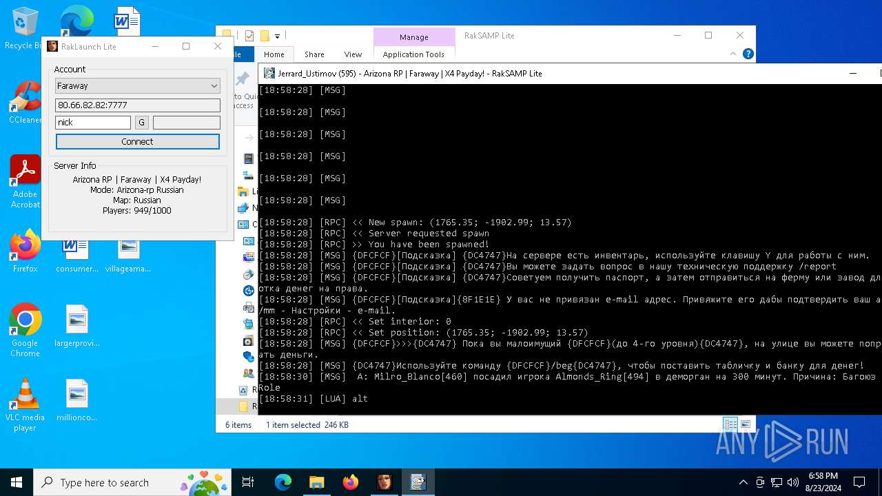Viewport: 882px width, 496px height.
Task: Select the 'Players: 949/1000' server info text
Action: tap(137, 211)
